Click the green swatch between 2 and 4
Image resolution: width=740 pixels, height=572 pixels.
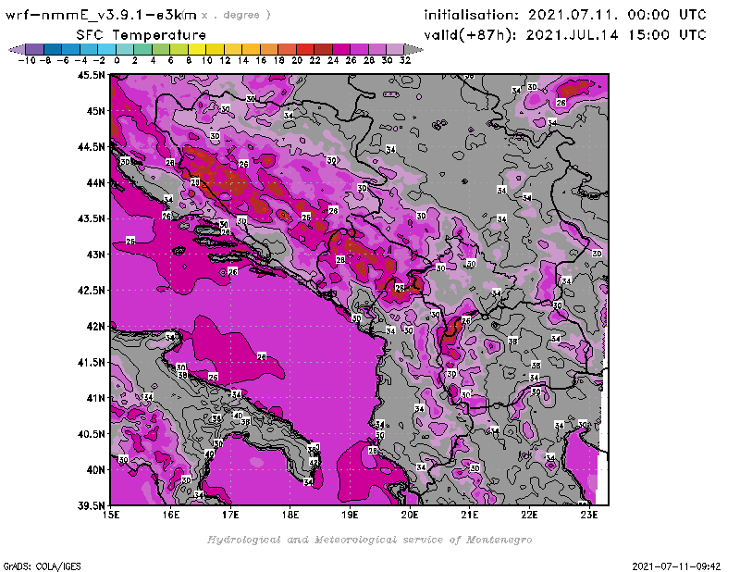[x=143, y=49]
